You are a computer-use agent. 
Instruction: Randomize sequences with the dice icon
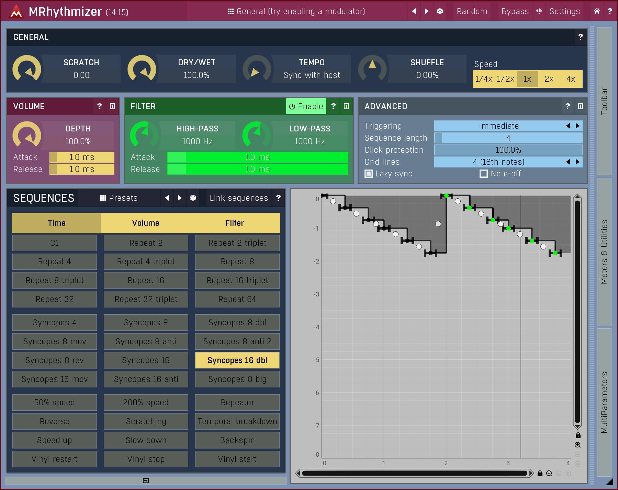[193, 198]
